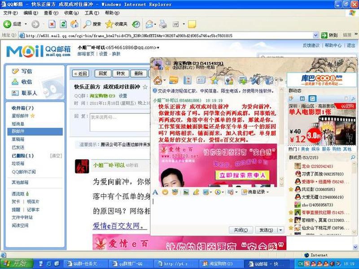
Task: Click 关闭(C) close button in chat
Action: 241,230
